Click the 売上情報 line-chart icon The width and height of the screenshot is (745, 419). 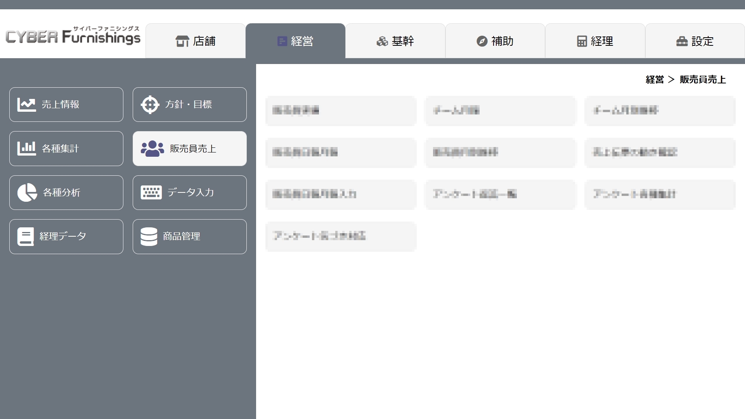(26, 104)
